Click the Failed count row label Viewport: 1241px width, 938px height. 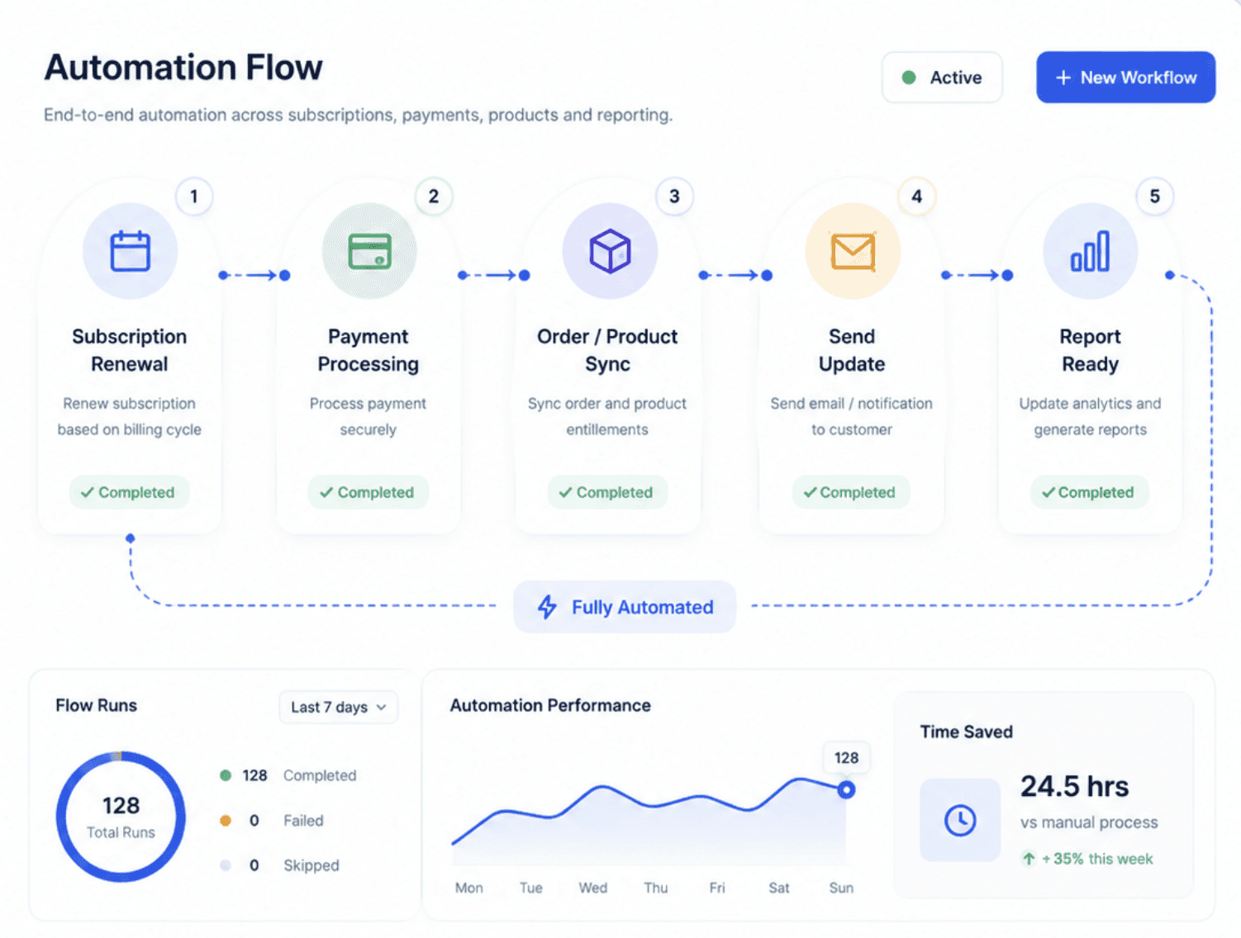click(x=303, y=820)
